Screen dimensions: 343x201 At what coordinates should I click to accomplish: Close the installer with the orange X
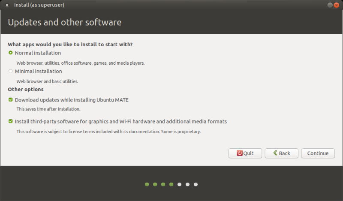336,5
